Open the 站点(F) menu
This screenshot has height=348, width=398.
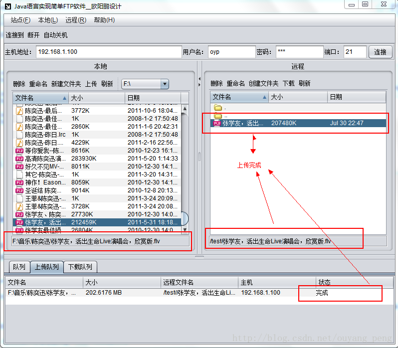[20, 20]
